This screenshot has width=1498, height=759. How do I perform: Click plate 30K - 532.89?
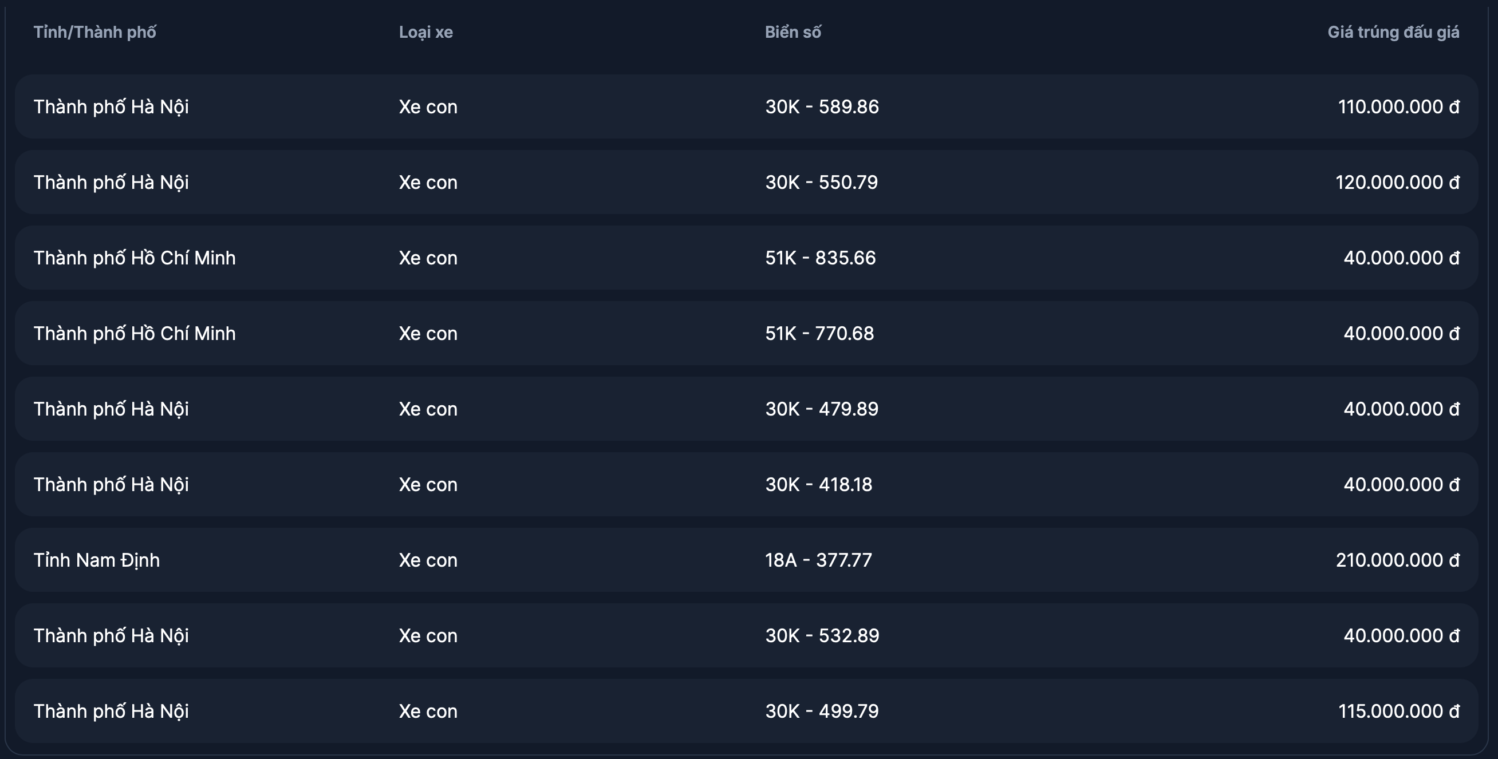click(822, 636)
